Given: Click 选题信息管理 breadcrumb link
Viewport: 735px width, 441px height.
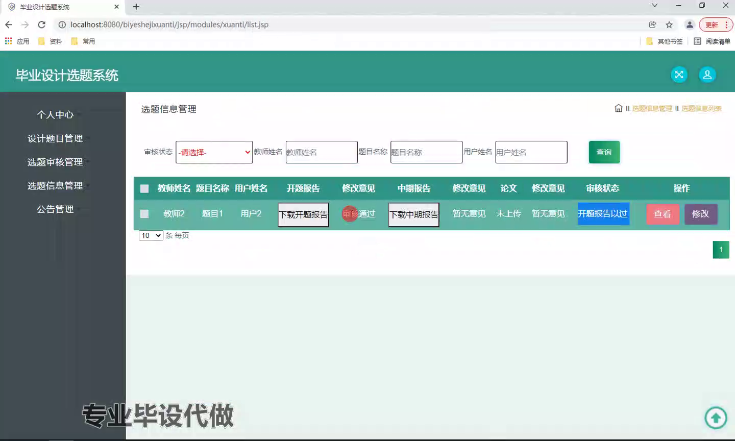Looking at the screenshot, I should coord(652,108).
